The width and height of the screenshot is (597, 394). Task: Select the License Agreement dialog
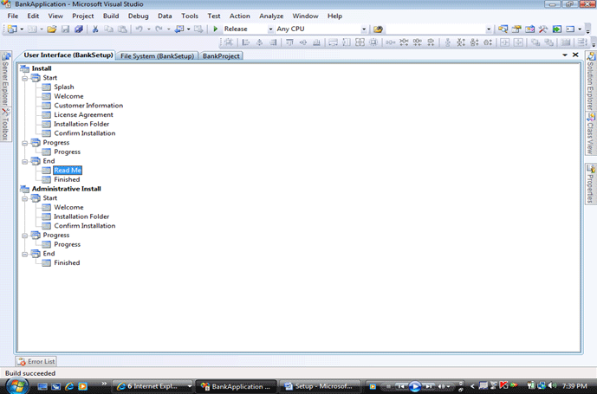83,114
